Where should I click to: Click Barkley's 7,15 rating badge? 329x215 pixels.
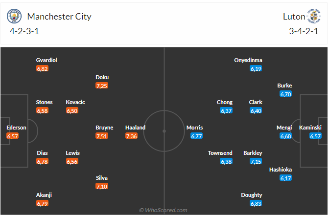[256, 162]
